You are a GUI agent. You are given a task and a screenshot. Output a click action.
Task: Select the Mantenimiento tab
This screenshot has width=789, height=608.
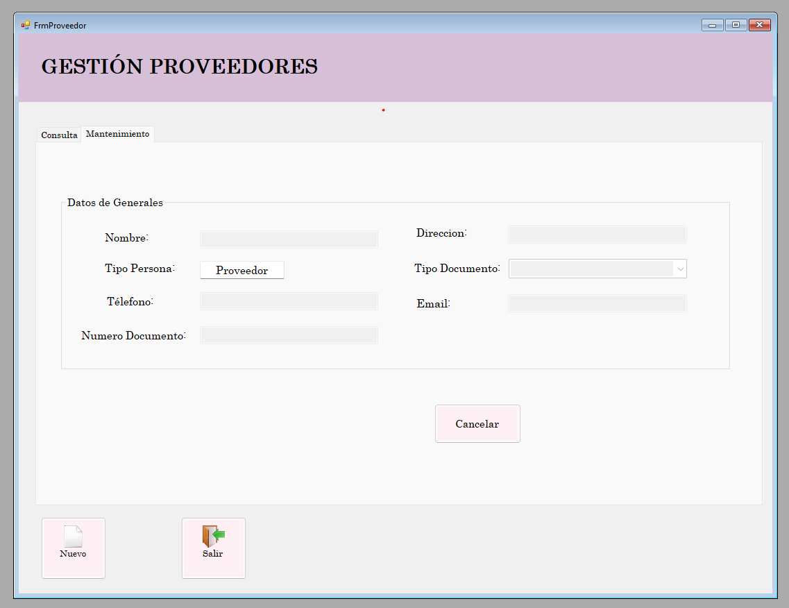[118, 134]
